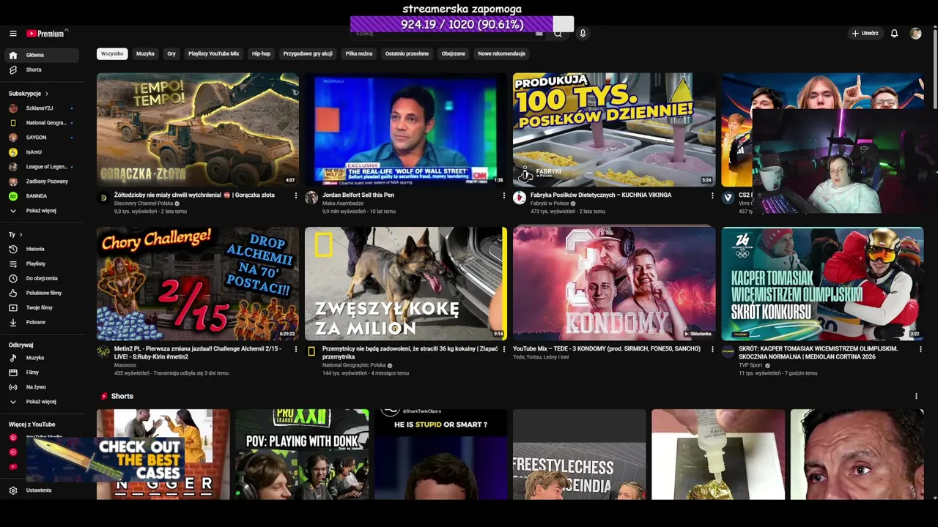
Task: Click the search magnifier button
Action: 558,34
